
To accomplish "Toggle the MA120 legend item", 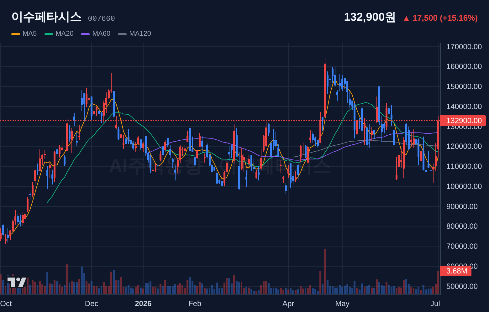I will pyautogui.click(x=134, y=34).
